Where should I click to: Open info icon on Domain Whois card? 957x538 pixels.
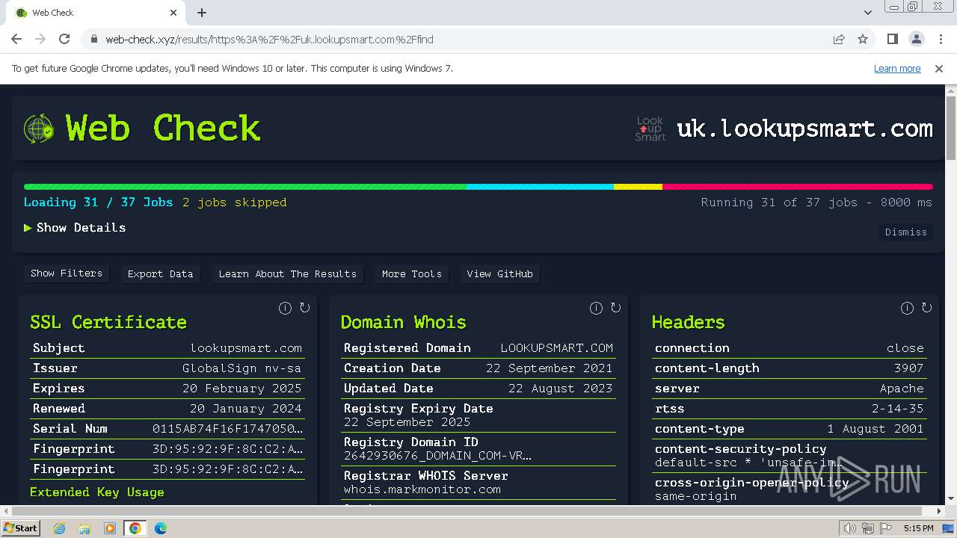point(596,308)
